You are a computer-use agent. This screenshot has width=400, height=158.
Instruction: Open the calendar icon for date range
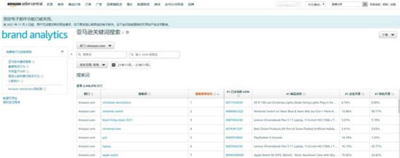(x=114, y=65)
